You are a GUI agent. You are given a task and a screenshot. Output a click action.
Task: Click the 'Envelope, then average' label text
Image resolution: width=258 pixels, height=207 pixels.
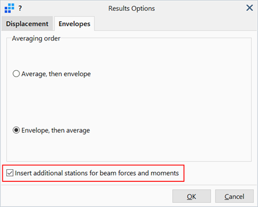coord(55,131)
